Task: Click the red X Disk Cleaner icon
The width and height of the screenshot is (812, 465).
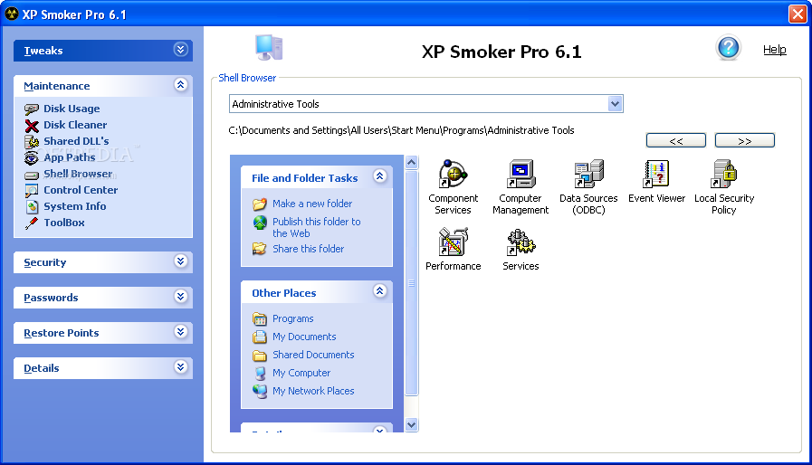Action: pyautogui.click(x=32, y=126)
